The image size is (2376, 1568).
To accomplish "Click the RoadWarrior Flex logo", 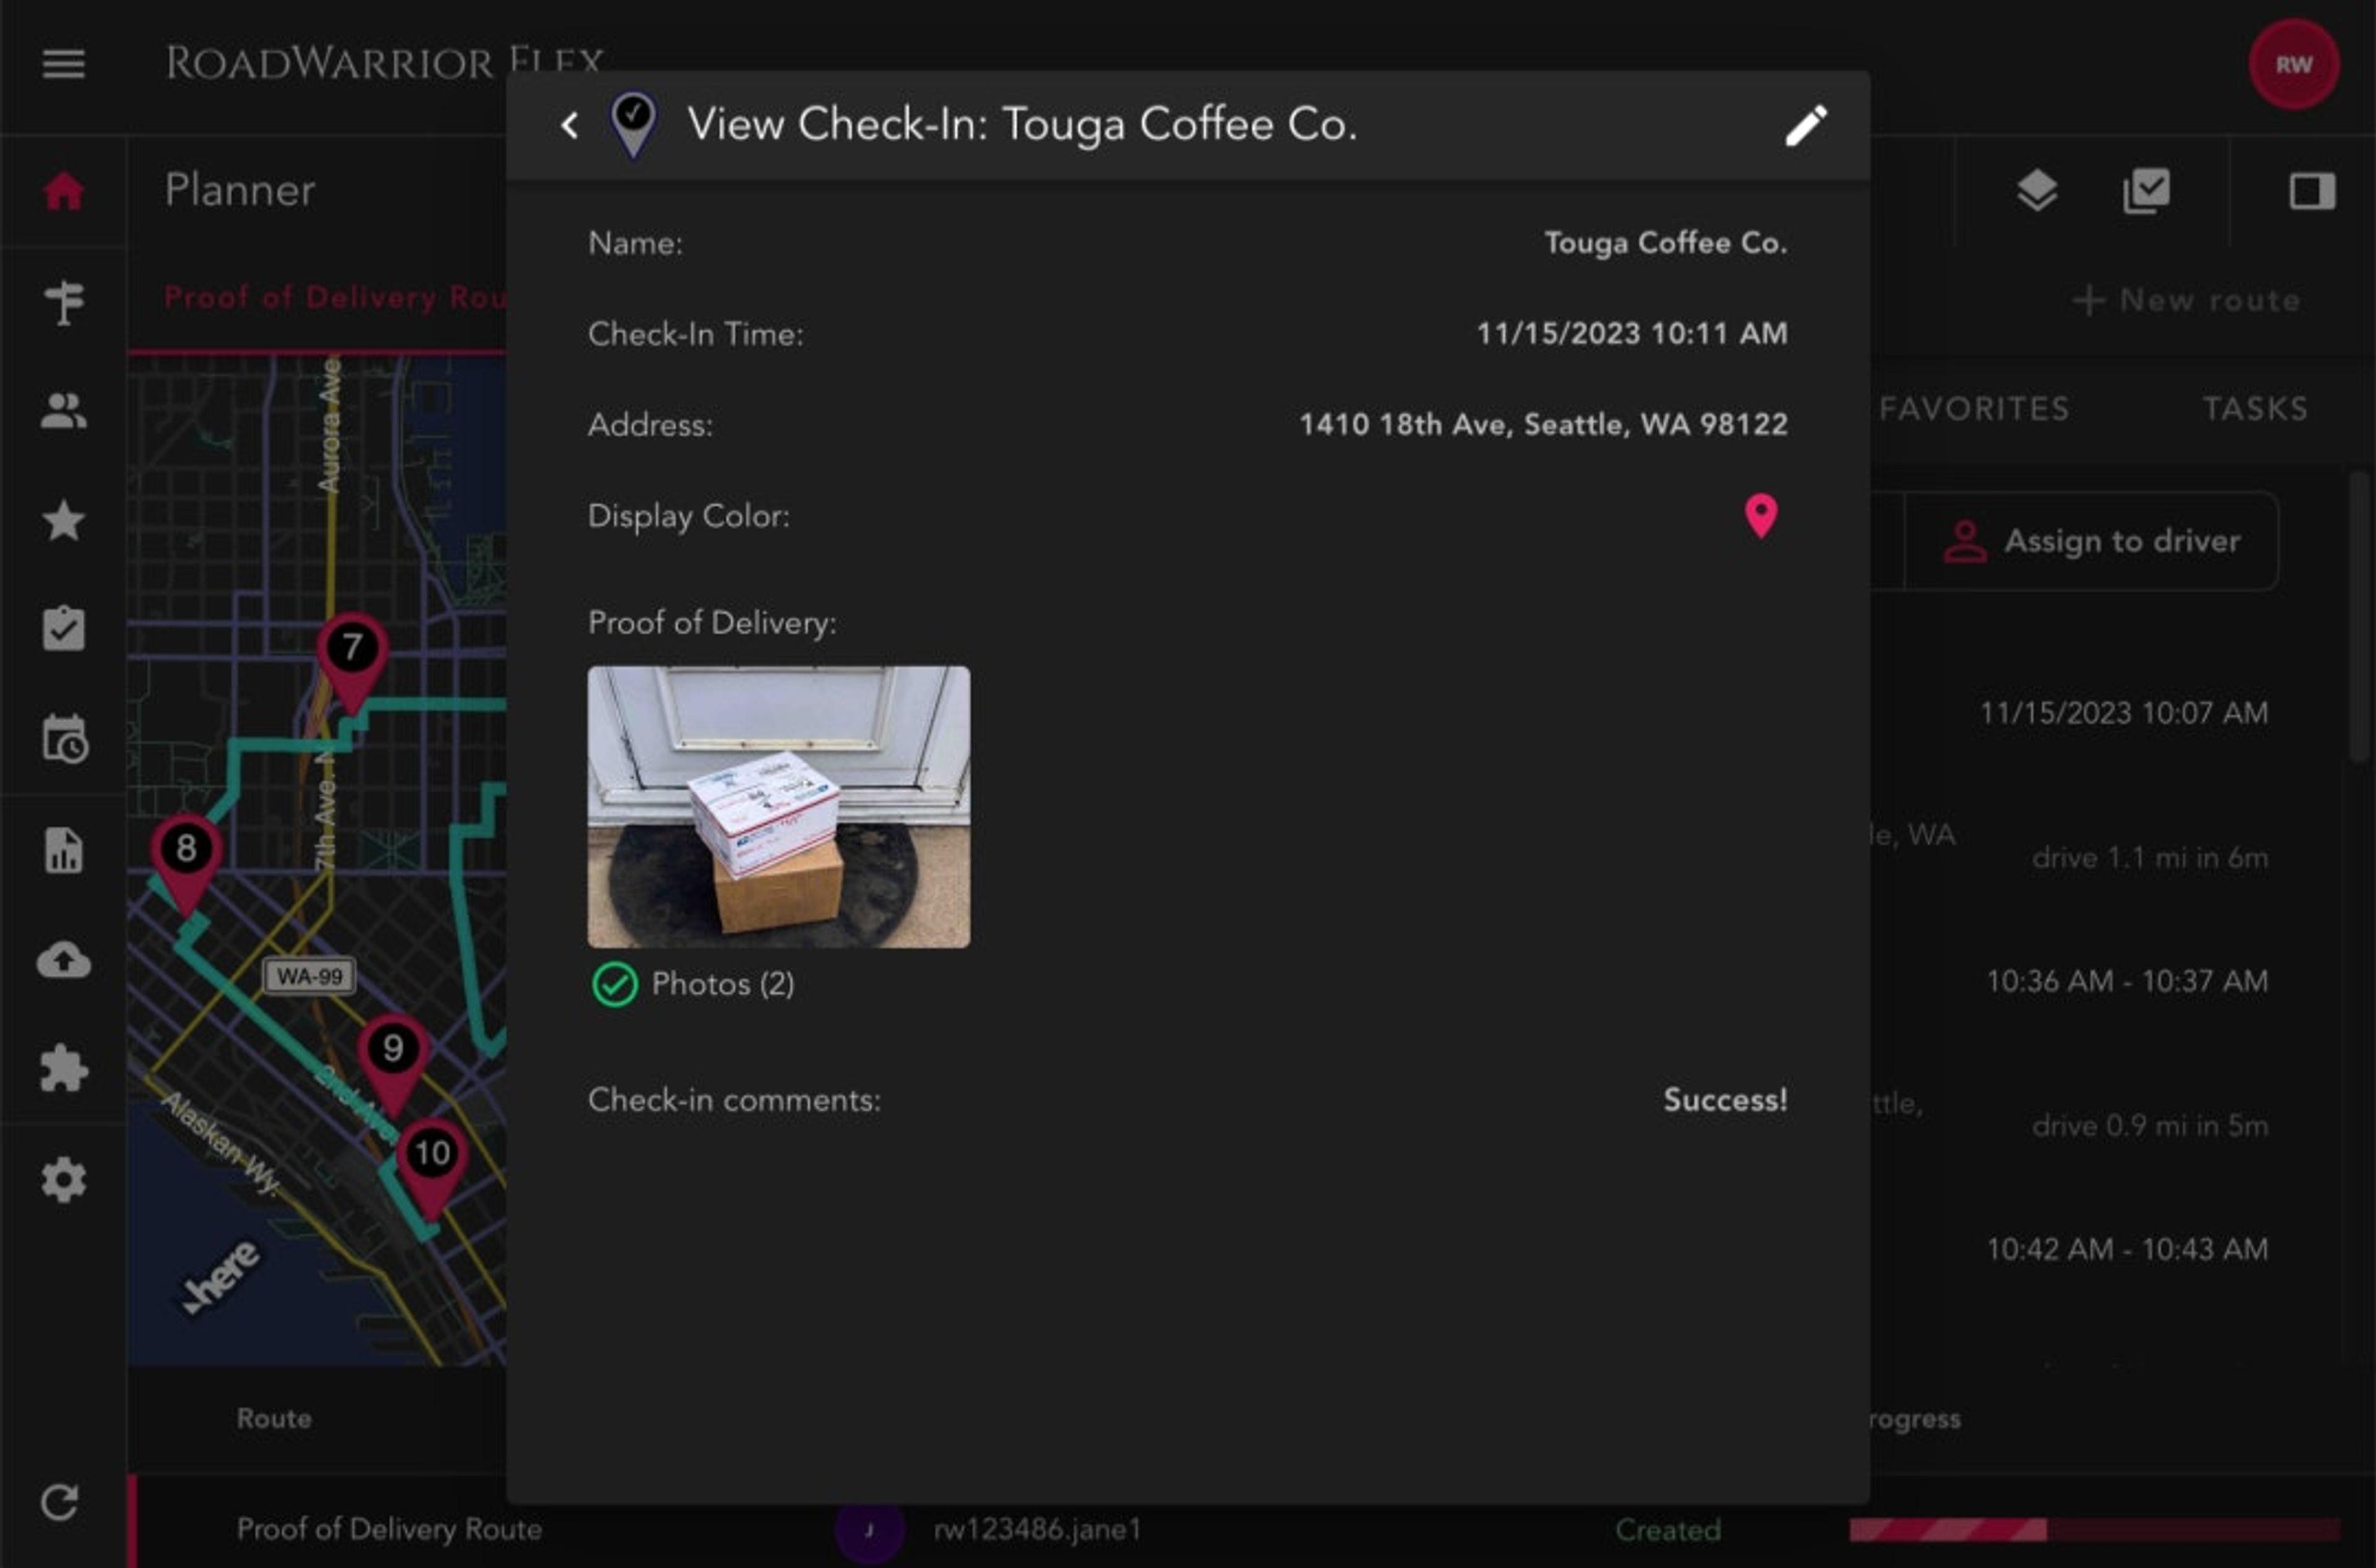I will coord(385,62).
